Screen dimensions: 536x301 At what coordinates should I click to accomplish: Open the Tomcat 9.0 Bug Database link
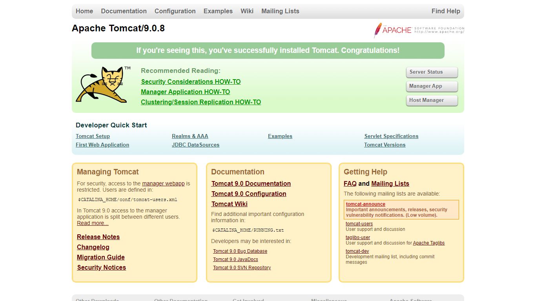tap(240, 251)
